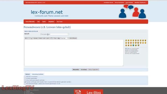Open Das Team navigation item
The height and width of the screenshot is (94, 167).
pyautogui.click(x=60, y=22)
